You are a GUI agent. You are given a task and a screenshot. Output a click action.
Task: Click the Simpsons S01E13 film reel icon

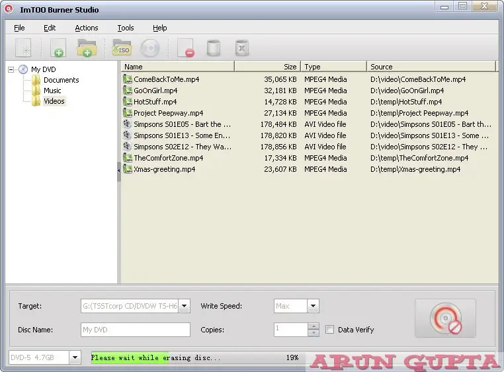point(128,135)
